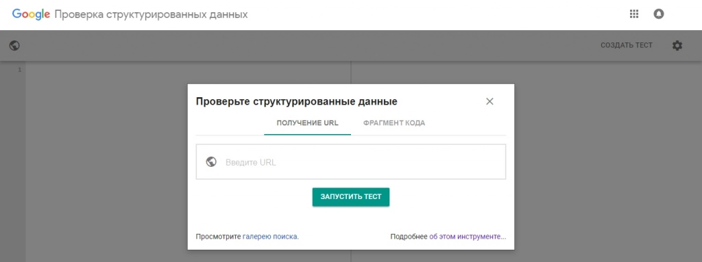Image resolution: width=702 pixels, height=262 pixels.
Task: Open the галерею поиска link
Action: click(x=270, y=236)
